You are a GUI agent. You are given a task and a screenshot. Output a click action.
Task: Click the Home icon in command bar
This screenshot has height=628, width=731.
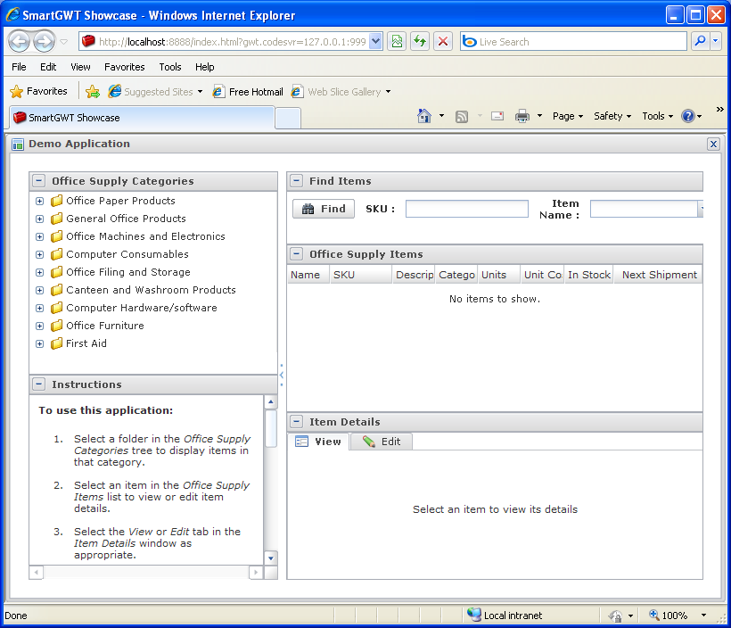(423, 116)
